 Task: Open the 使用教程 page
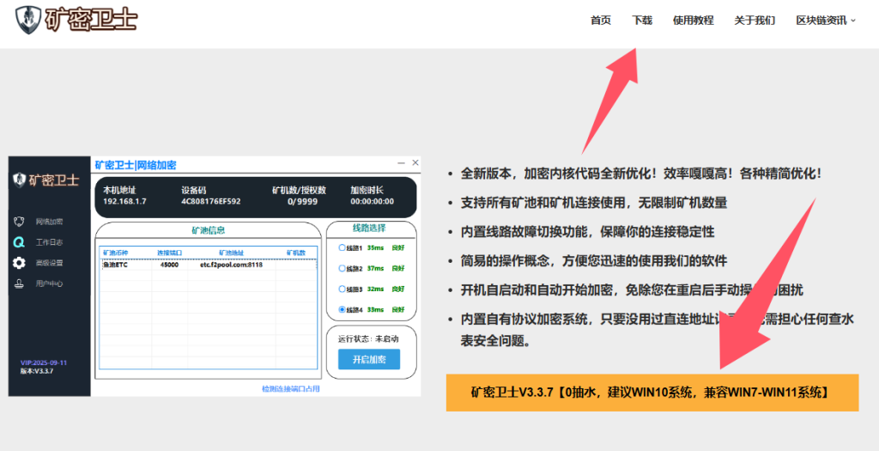[x=693, y=21]
